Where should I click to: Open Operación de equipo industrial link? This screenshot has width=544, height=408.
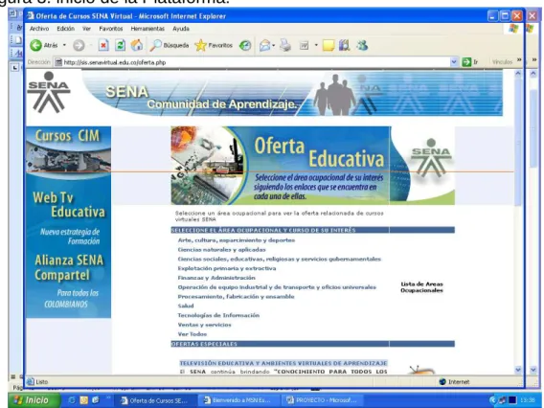(x=277, y=287)
